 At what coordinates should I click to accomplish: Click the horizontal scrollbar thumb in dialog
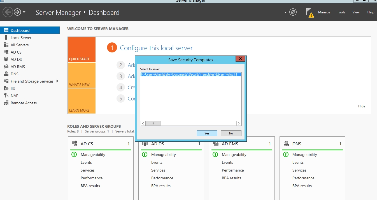click(x=153, y=123)
